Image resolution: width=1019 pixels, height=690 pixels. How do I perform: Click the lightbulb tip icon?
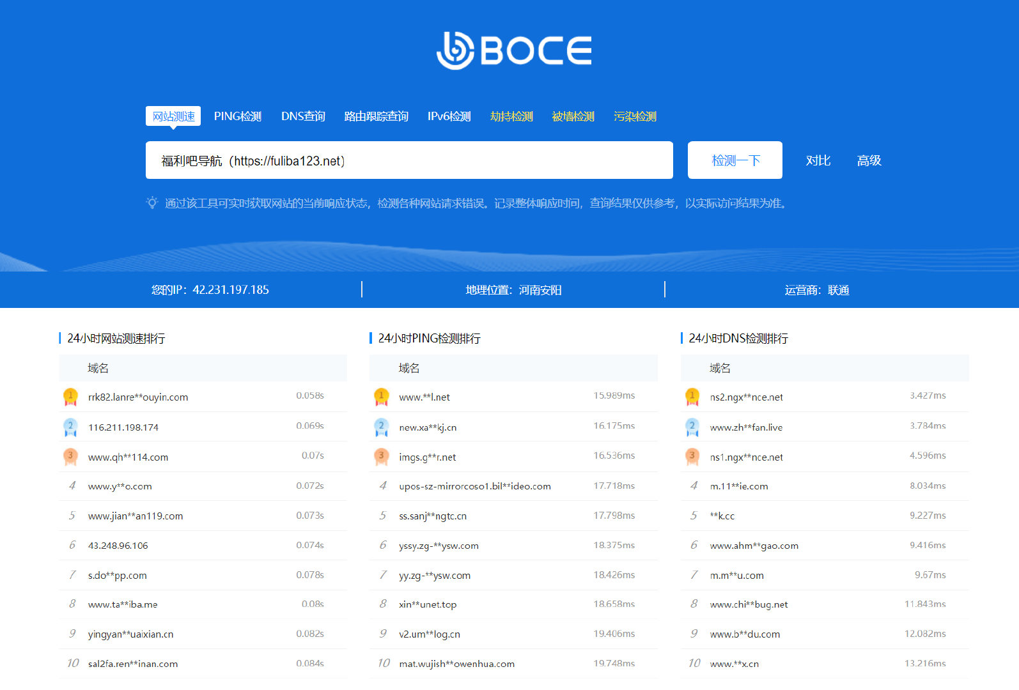point(152,203)
